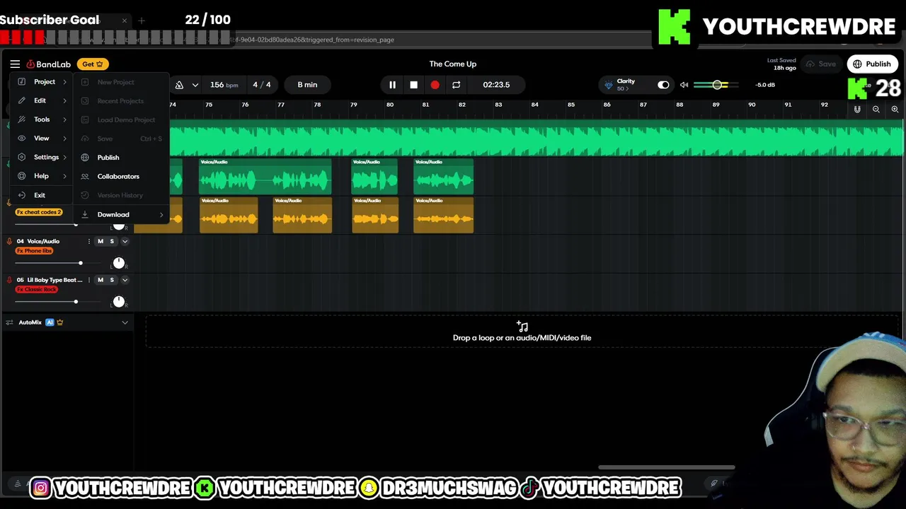Expand track 04 Voice/Audio chevron
Viewport: 906px width, 509px height.
point(125,242)
